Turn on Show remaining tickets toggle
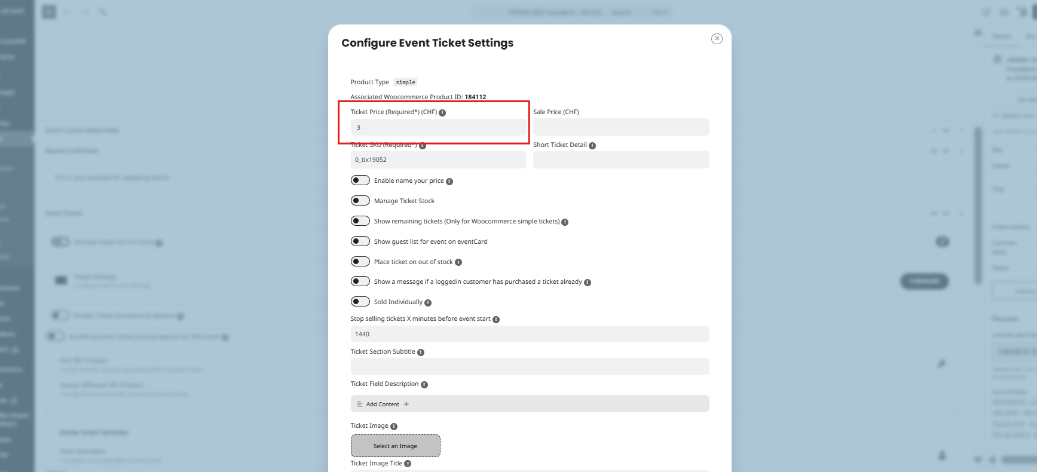1037x472 pixels. [x=360, y=221]
